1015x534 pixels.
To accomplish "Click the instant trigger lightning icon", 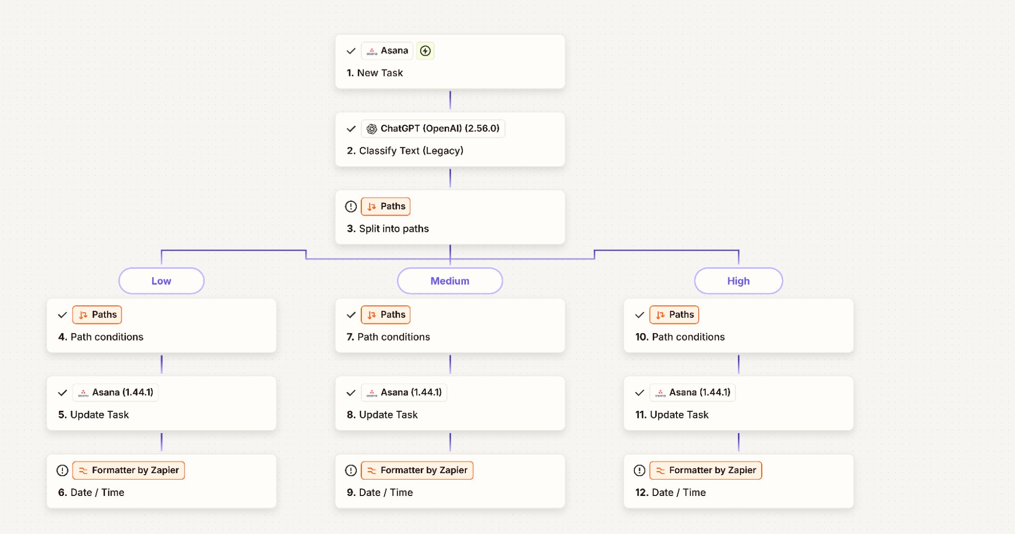I will (425, 51).
